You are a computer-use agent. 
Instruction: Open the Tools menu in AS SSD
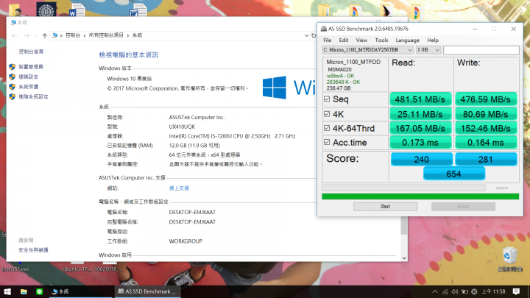point(381,40)
